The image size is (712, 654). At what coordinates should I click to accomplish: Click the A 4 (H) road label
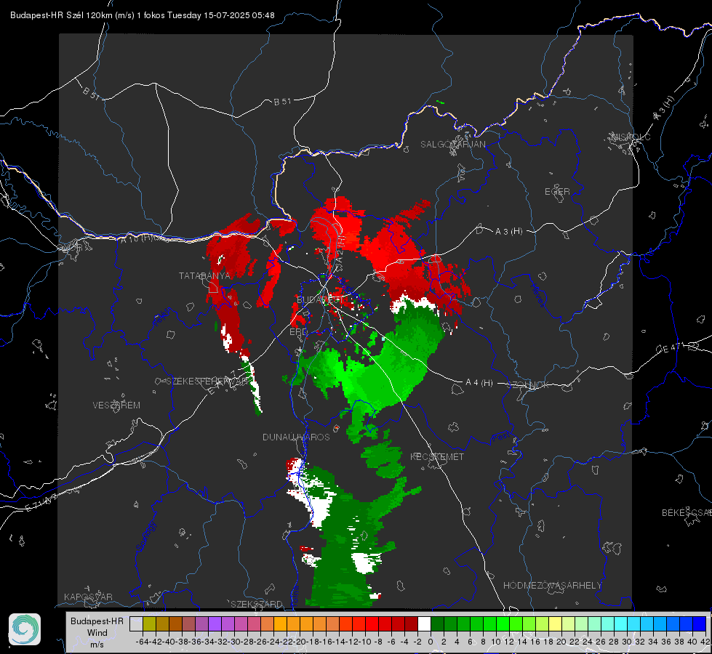pos(479,383)
